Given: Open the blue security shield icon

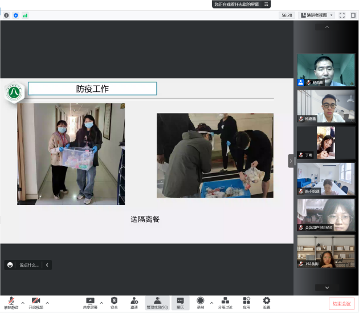Looking at the screenshot, I should pos(15,15).
